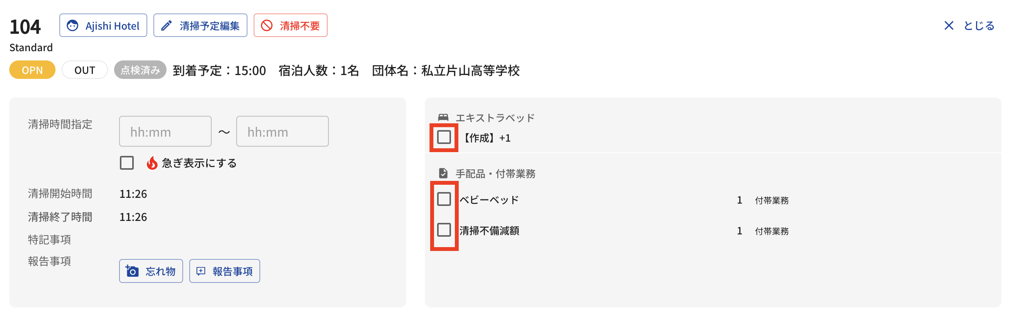Check the 清掃不備減額 checkbox
Image resolution: width=1013 pixels, height=311 pixels.
[x=444, y=230]
